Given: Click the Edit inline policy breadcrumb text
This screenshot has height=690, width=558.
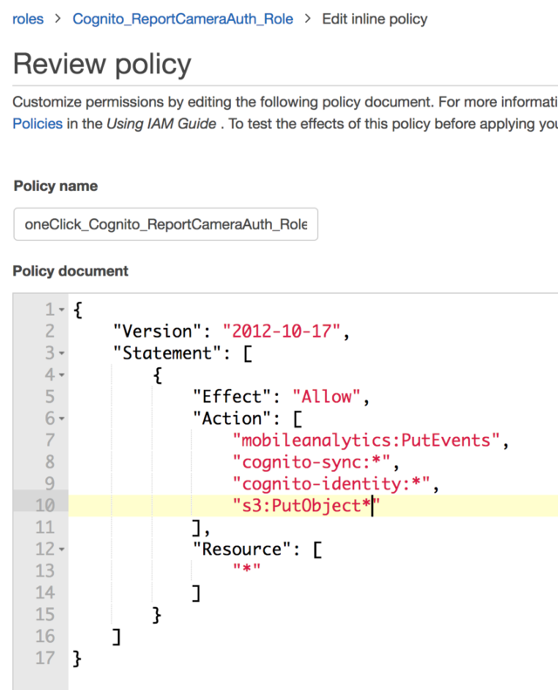Looking at the screenshot, I should [375, 19].
